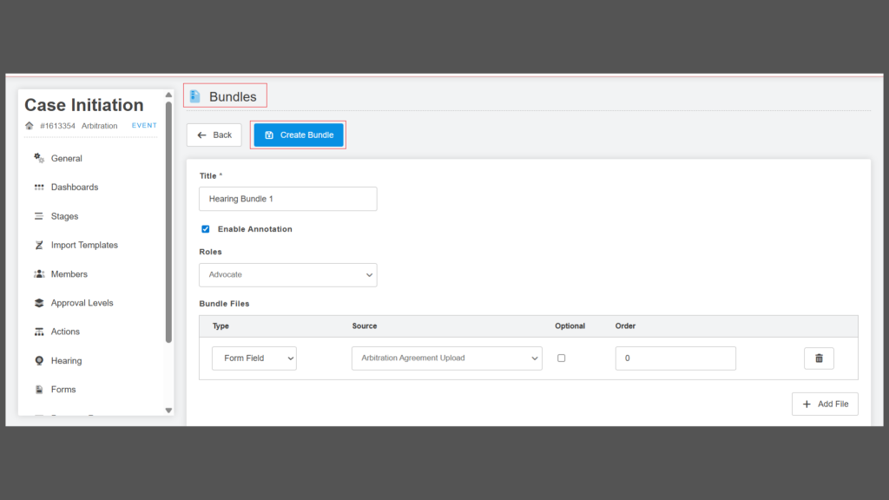Click the home icon beside case number
The image size is (889, 500).
point(30,126)
